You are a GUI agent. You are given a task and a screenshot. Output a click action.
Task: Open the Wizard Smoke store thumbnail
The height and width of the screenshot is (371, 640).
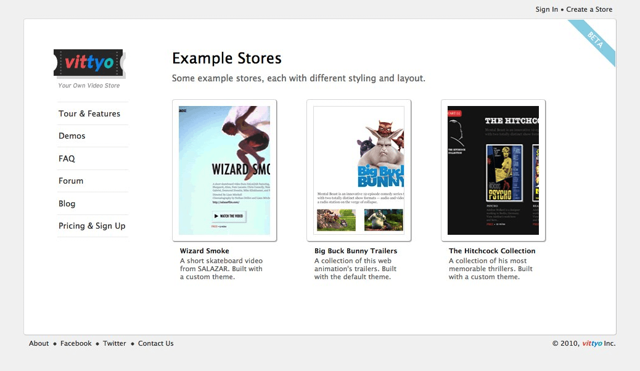(x=224, y=170)
